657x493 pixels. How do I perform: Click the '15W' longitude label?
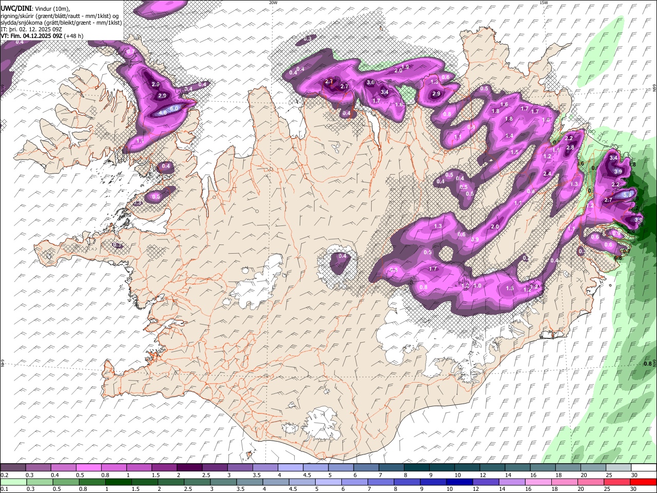544,3
